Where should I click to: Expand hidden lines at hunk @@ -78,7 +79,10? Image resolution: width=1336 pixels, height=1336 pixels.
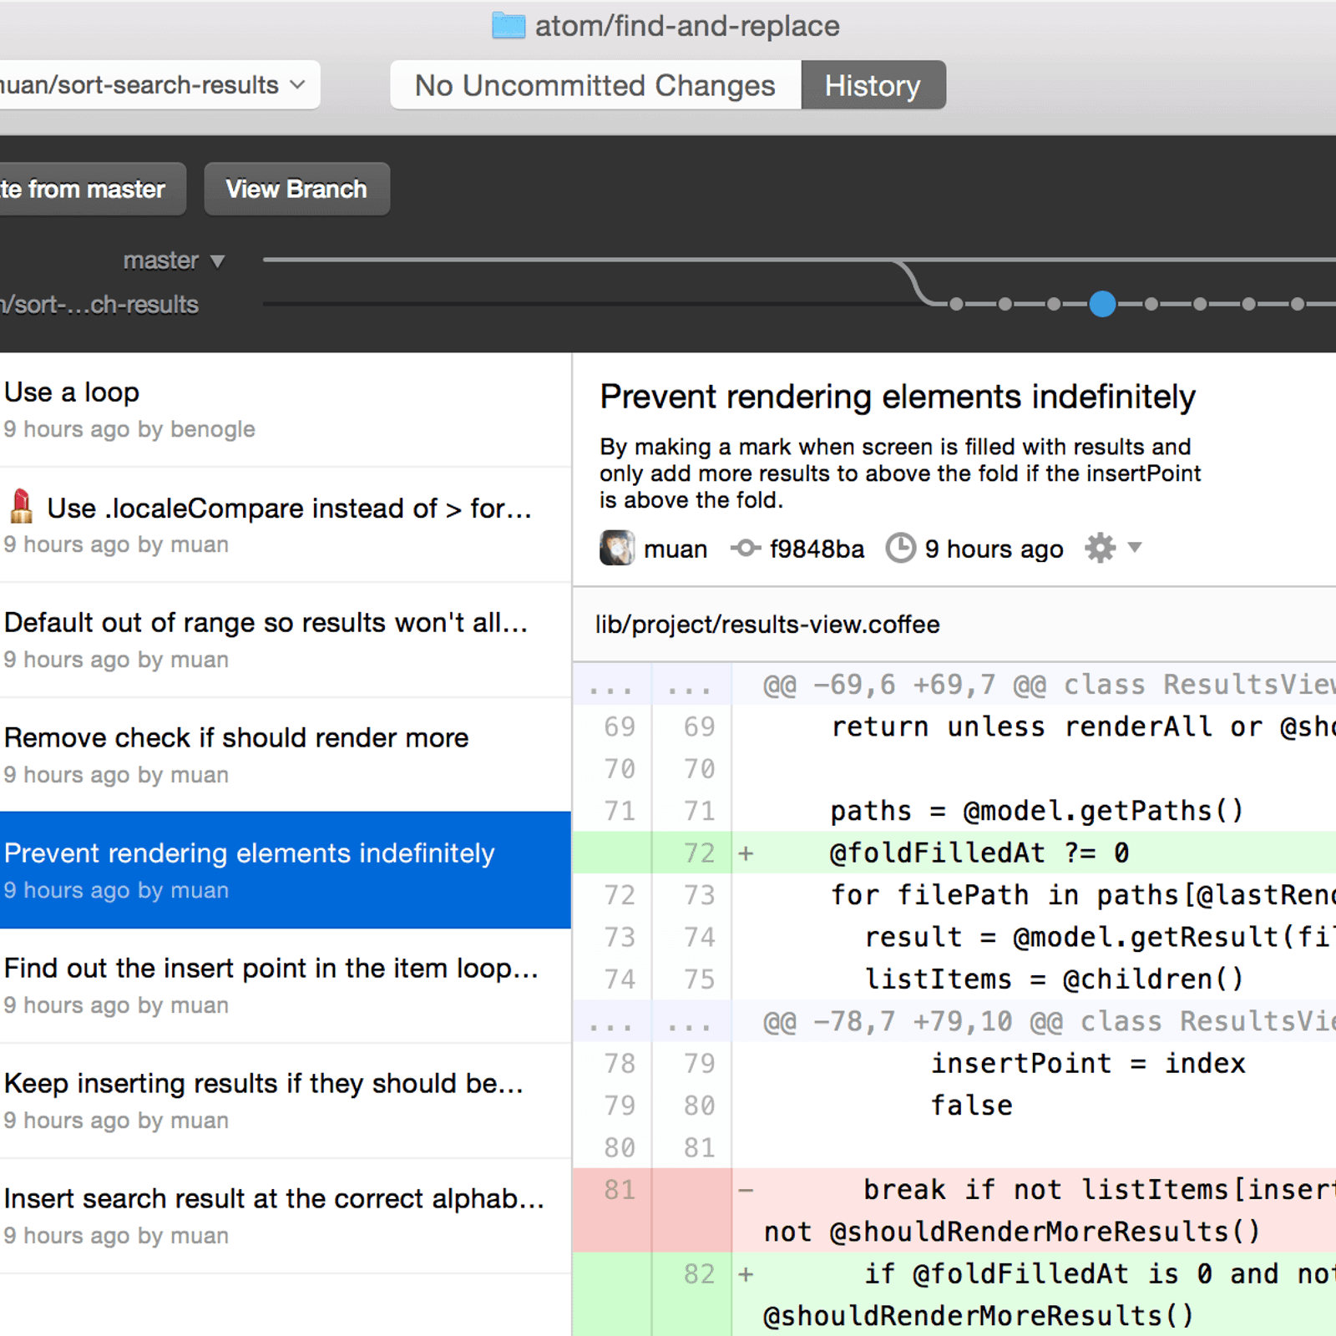(651, 1022)
